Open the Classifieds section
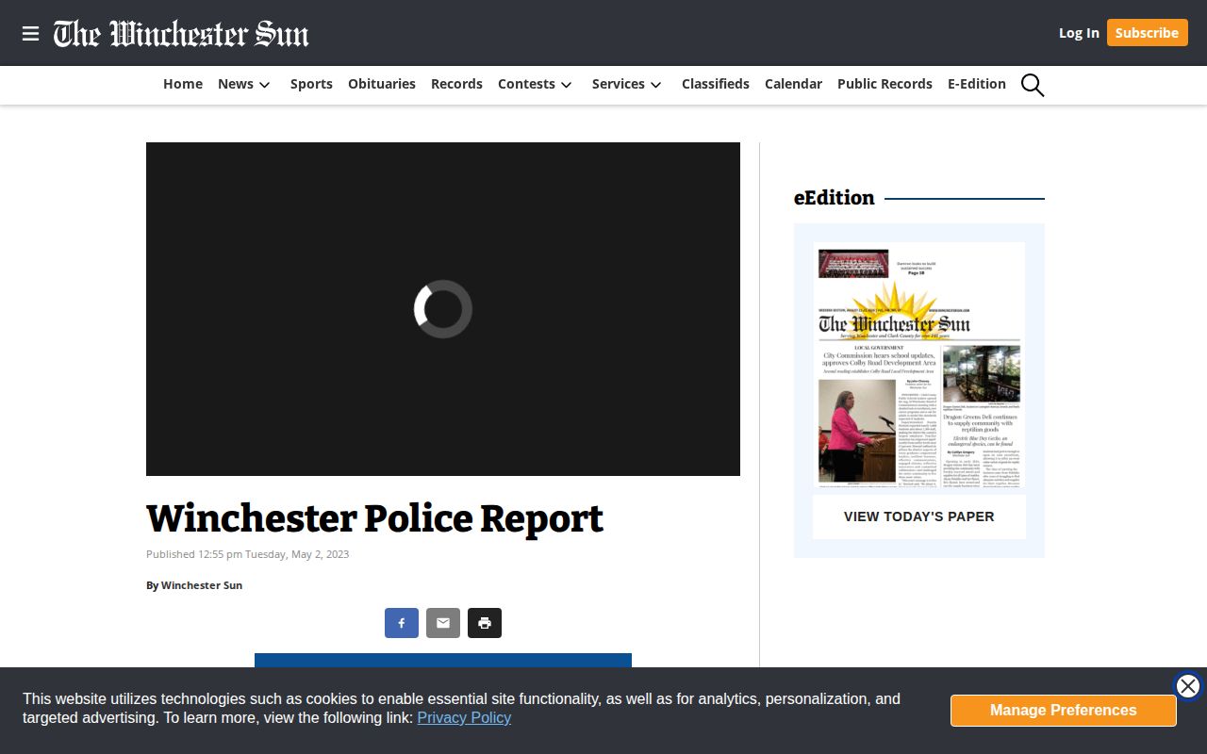1207x754 pixels. click(x=716, y=84)
